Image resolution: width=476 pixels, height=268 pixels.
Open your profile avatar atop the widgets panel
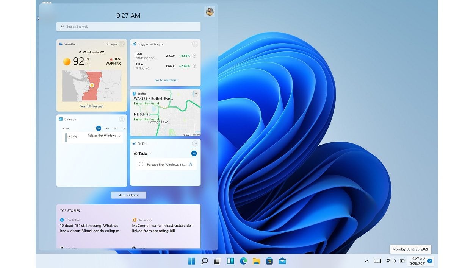210,12
